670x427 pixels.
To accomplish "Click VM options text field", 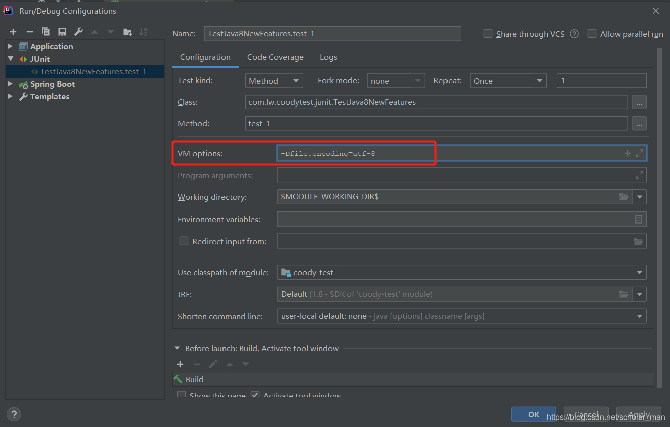I will pos(462,153).
